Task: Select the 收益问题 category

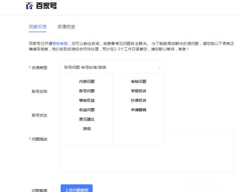Action: coord(87,110)
